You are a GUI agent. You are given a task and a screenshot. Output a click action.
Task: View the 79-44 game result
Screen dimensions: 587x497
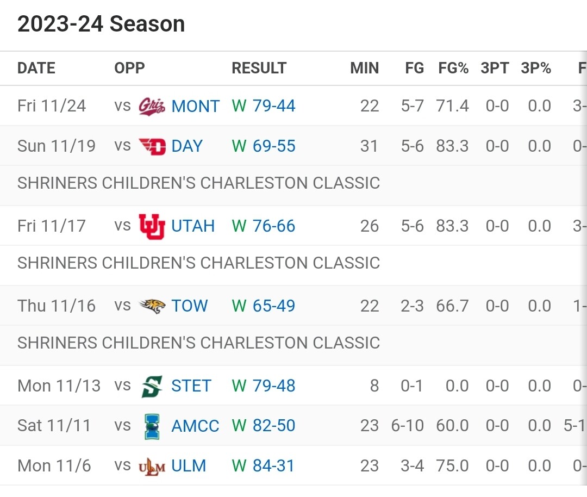pyautogui.click(x=274, y=105)
